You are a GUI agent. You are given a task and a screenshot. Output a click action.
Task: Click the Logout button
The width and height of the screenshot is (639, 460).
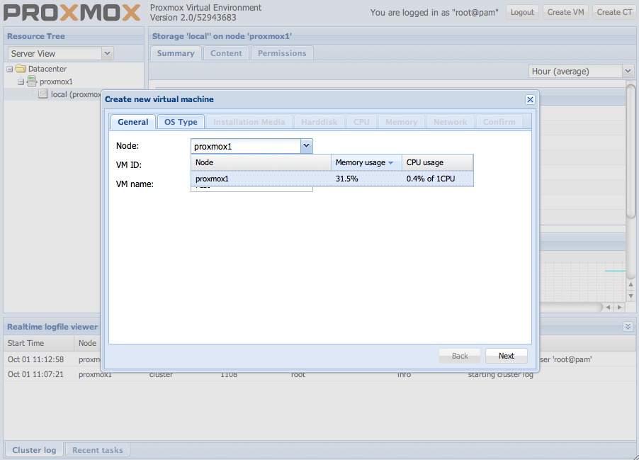(522, 12)
